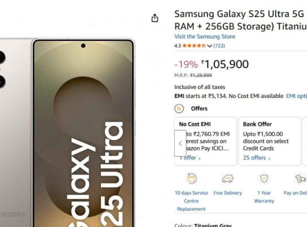Expand the rating breakdown via the chevron
This screenshot has width=307, height=227.
point(209,46)
